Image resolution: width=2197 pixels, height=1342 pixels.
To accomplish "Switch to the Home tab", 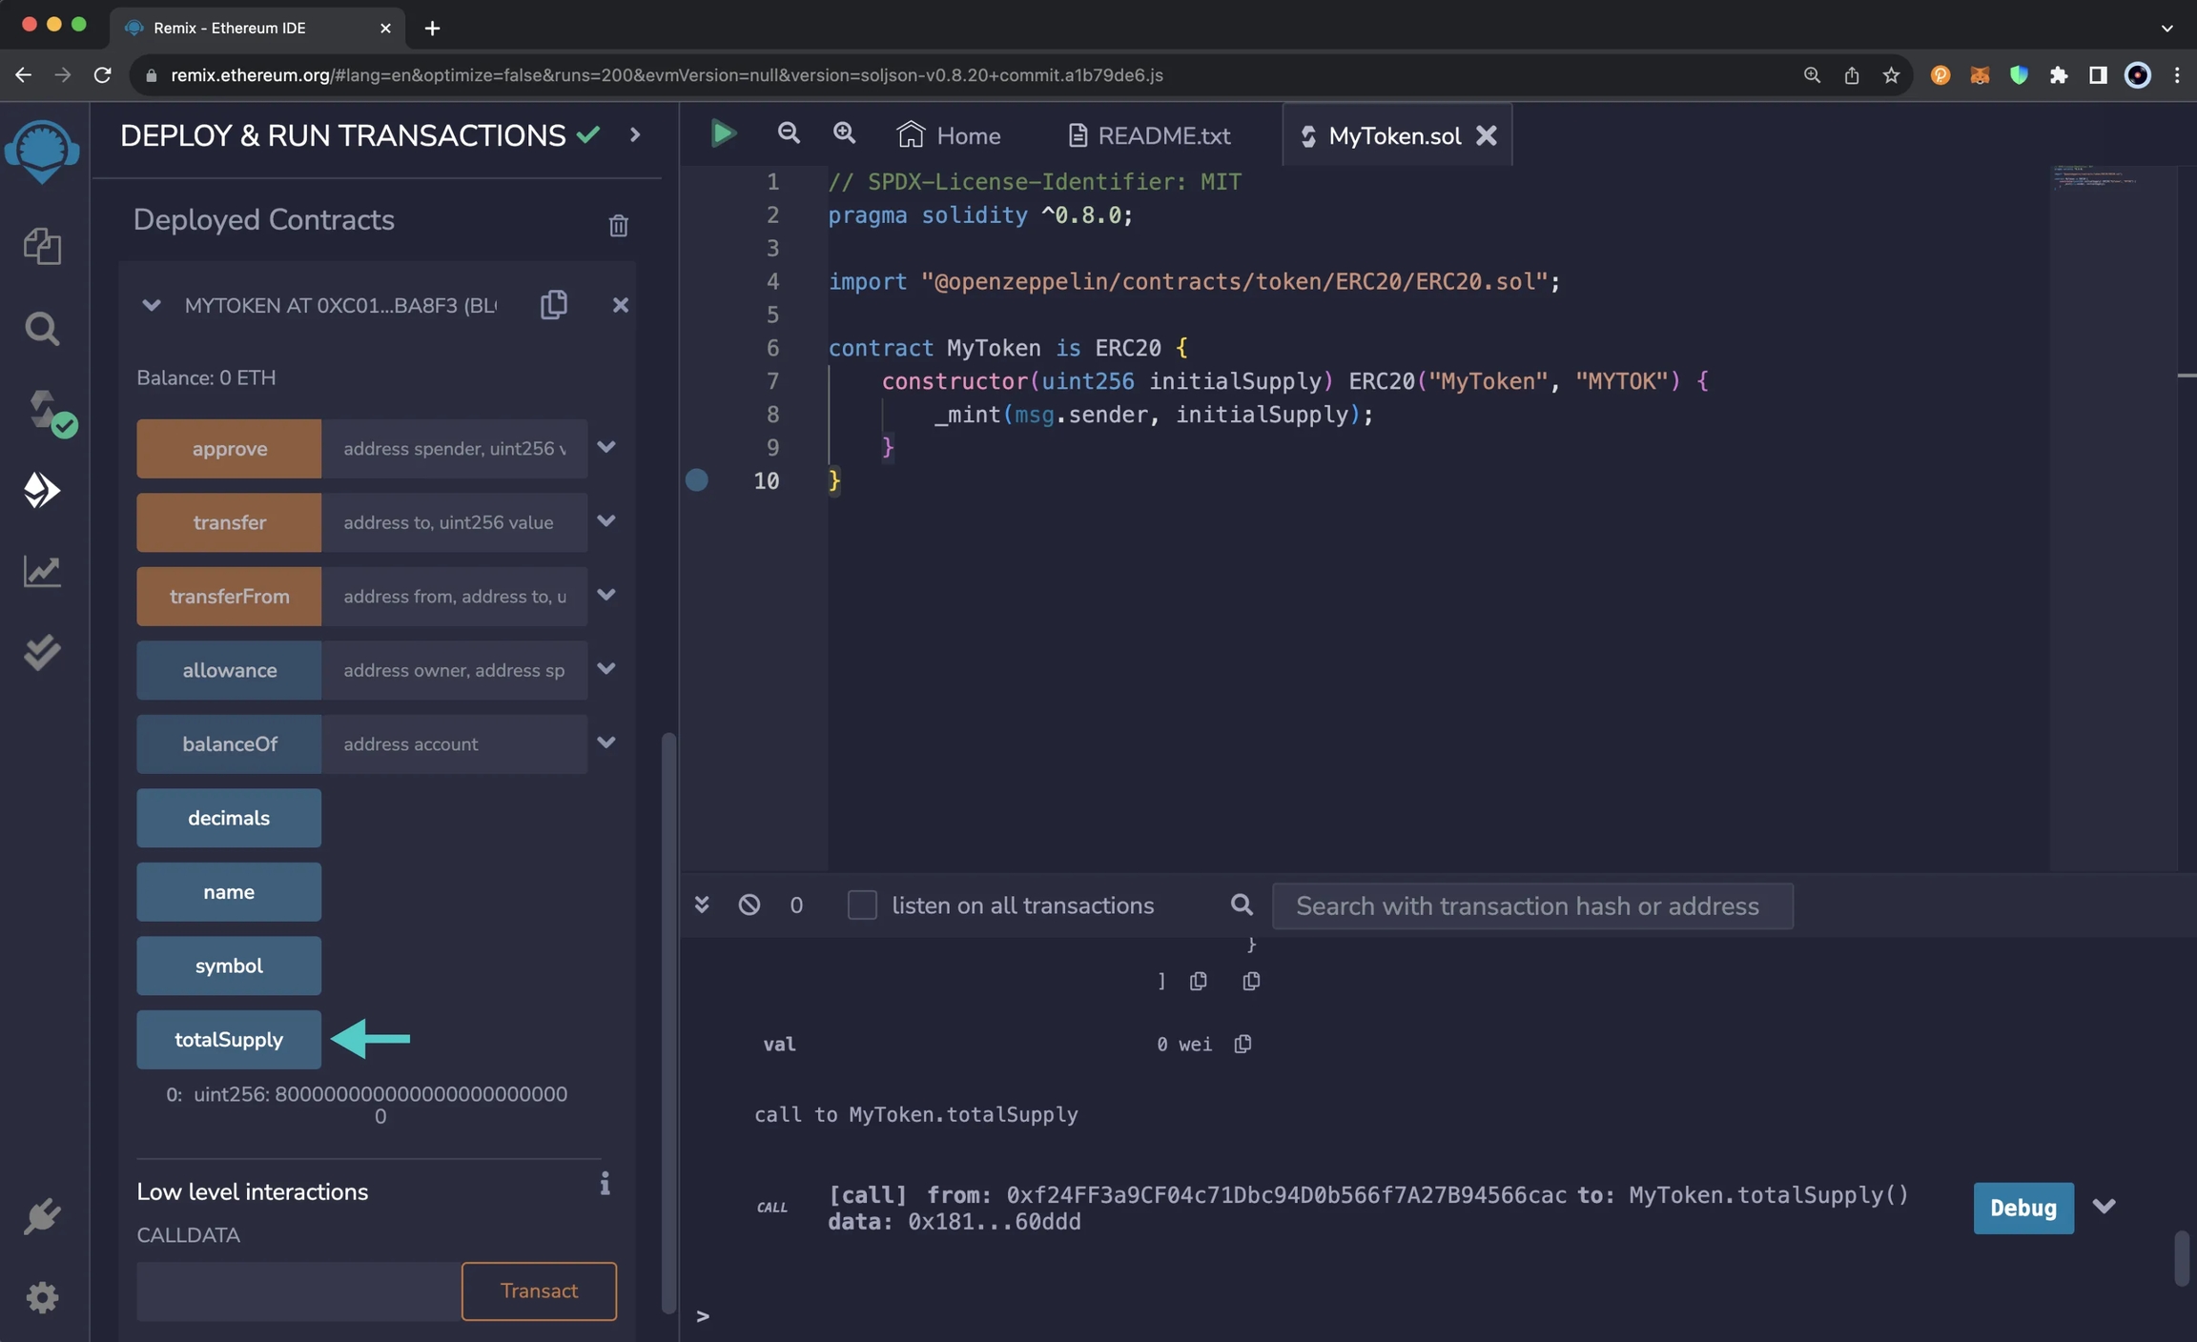I will coord(949,135).
